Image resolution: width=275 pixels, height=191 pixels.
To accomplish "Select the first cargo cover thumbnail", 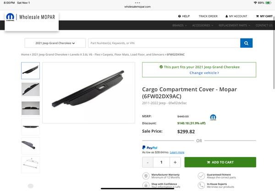I will [30, 71].
